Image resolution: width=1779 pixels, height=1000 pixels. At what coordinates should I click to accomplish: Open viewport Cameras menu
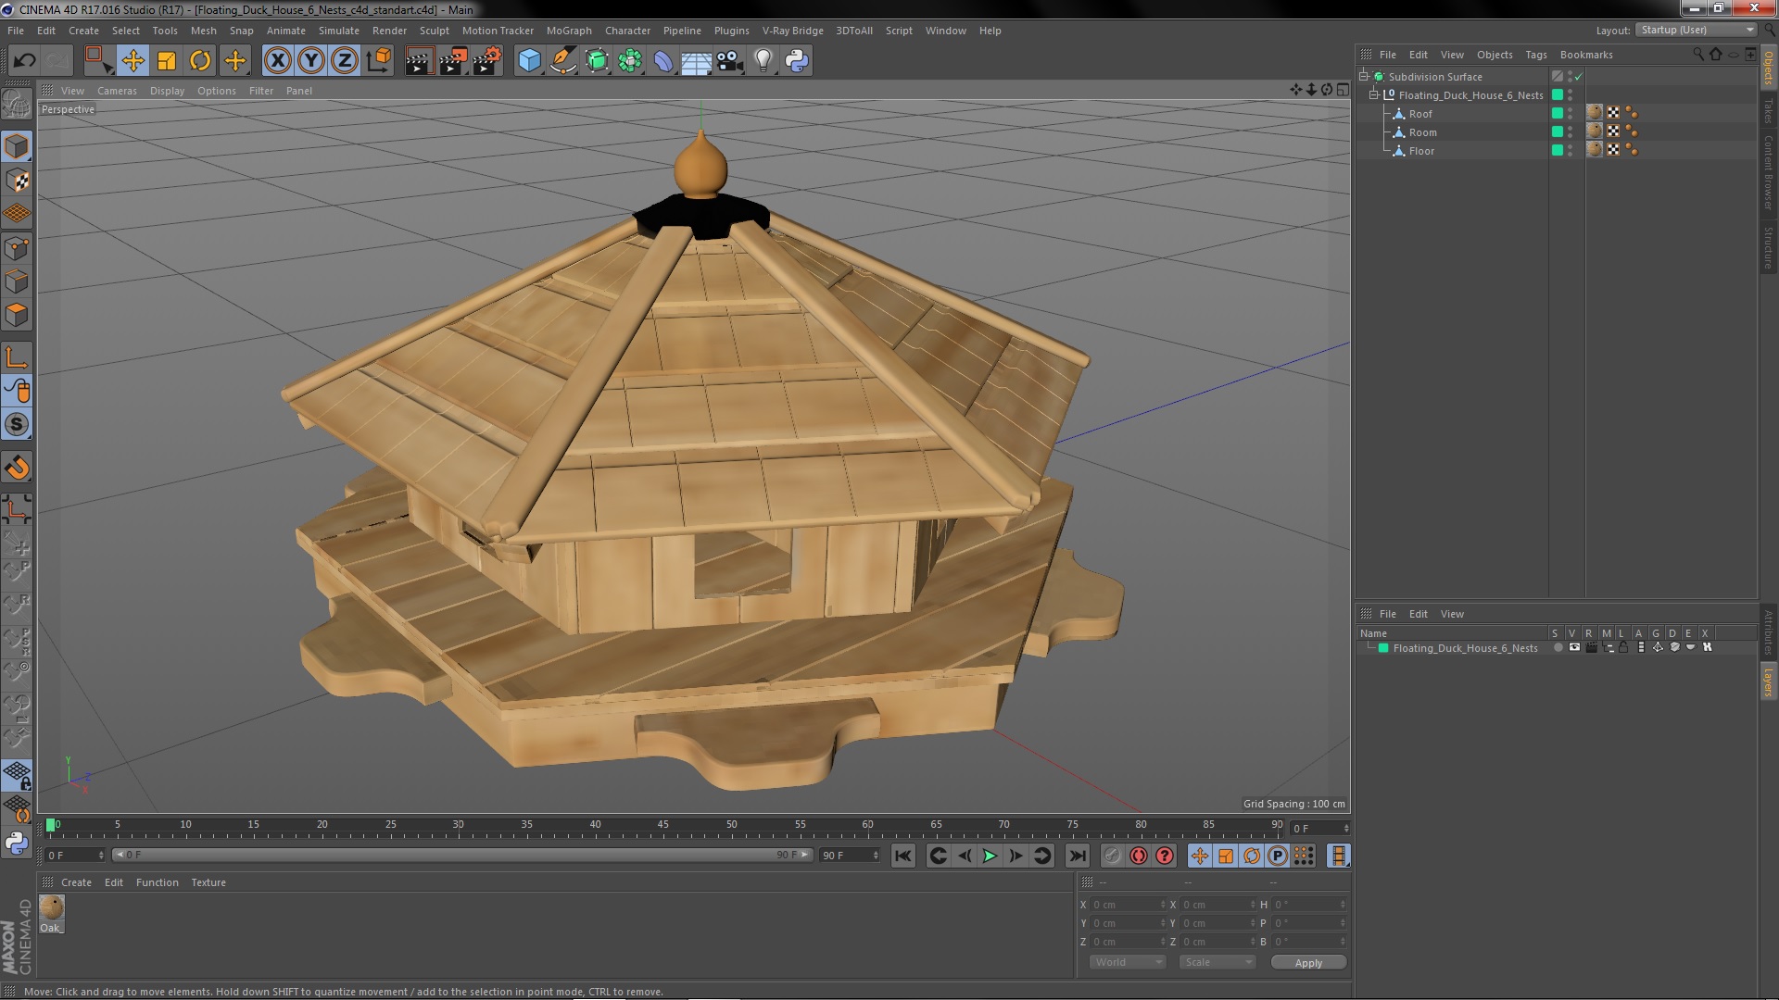117,91
